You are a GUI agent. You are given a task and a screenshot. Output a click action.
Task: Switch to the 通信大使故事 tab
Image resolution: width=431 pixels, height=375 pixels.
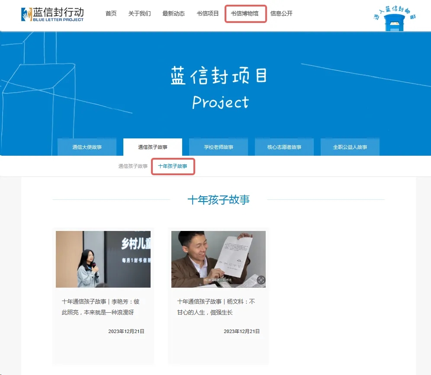[87, 147]
